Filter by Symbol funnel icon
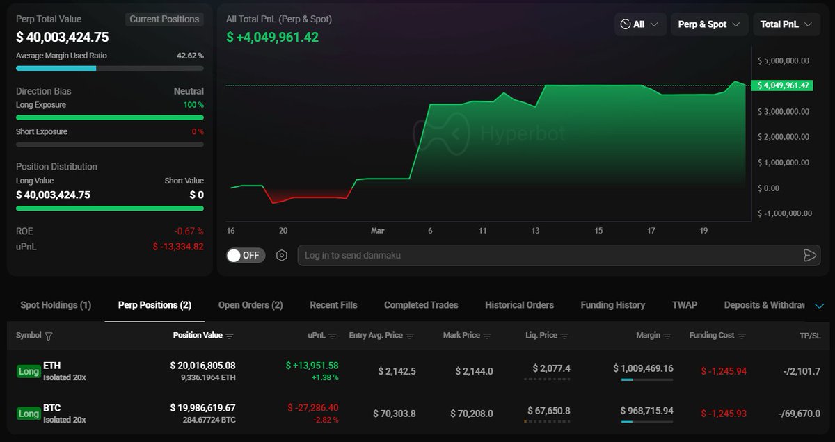The image size is (835, 442). (49, 336)
